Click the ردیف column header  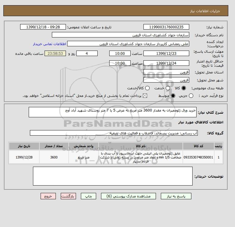(x=219, y=146)
